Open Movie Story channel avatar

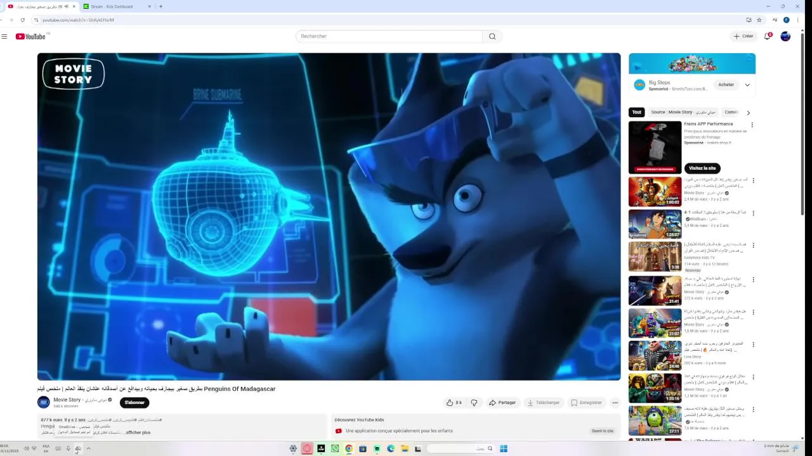tap(44, 402)
